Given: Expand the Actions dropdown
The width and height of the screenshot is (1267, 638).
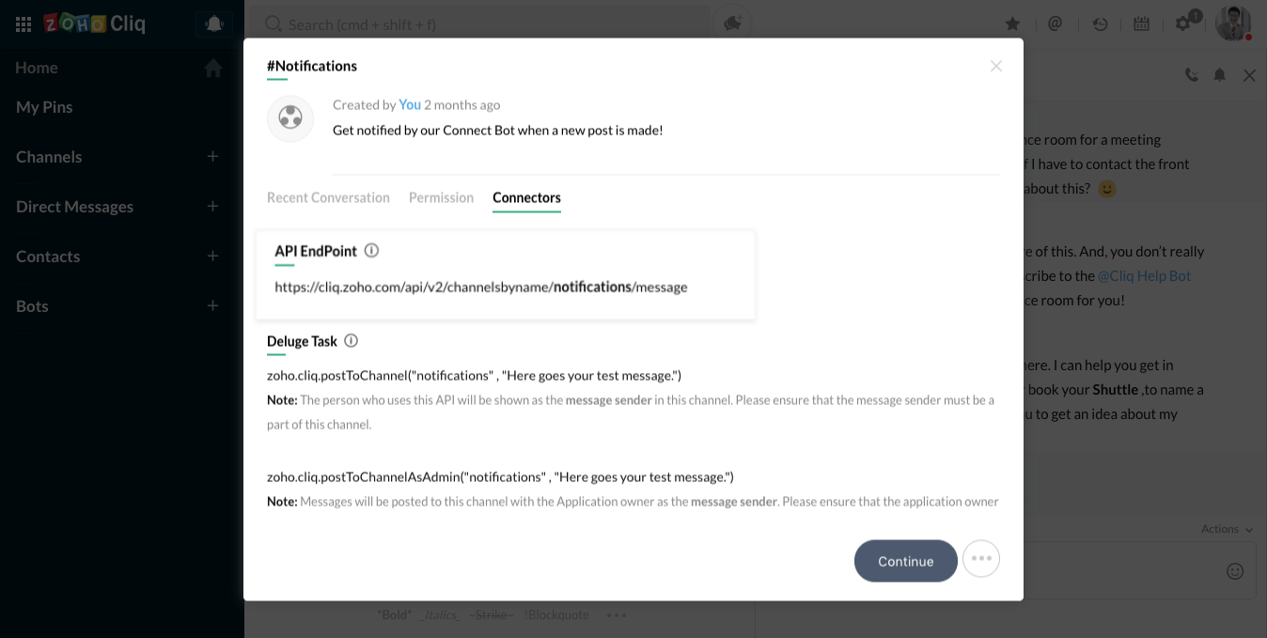Looking at the screenshot, I should [x=1227, y=529].
